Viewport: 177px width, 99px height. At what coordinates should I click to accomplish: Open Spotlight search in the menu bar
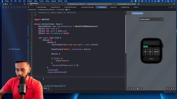pyautogui.click(x=165, y=1)
